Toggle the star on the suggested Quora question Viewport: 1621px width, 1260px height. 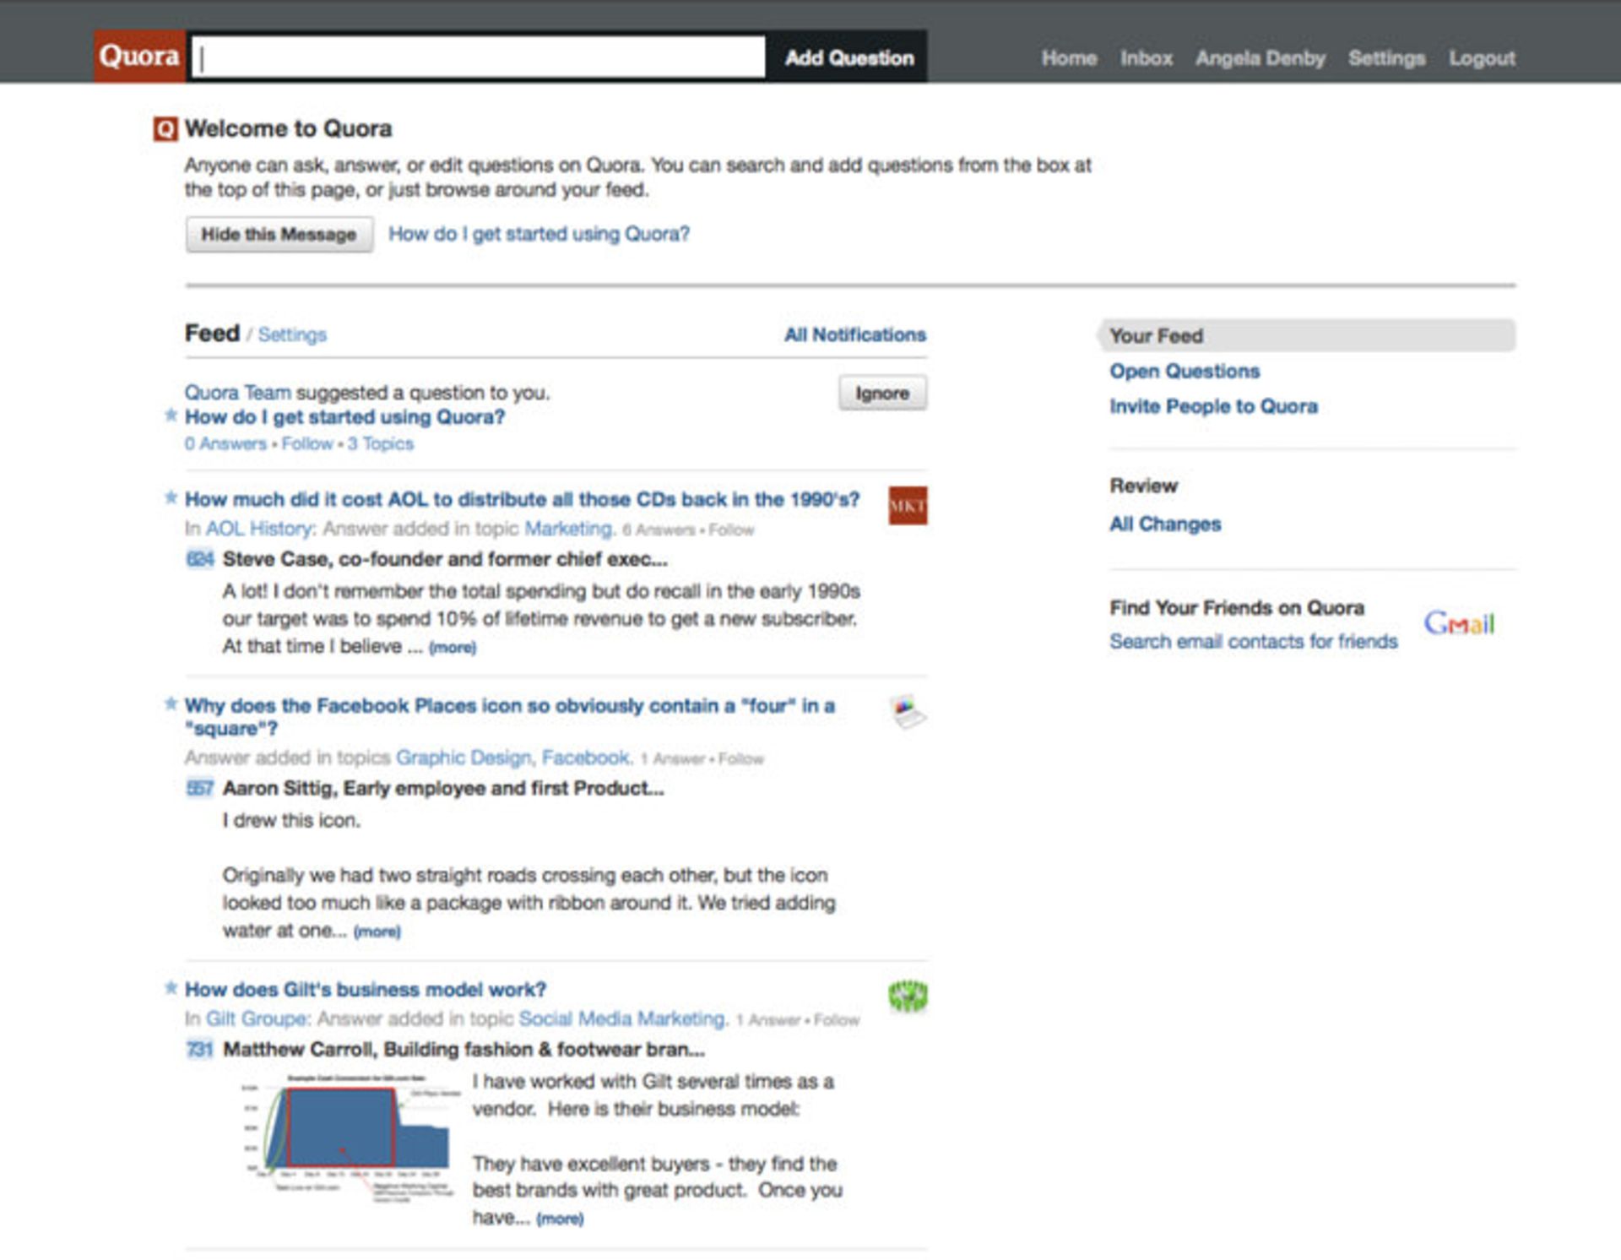click(x=169, y=415)
